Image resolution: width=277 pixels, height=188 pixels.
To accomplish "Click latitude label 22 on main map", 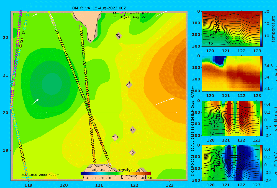I will tap(6, 38).
